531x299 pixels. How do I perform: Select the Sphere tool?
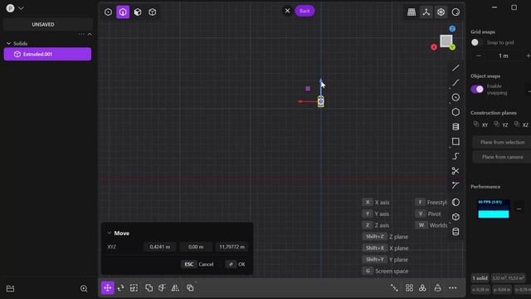tap(455, 203)
